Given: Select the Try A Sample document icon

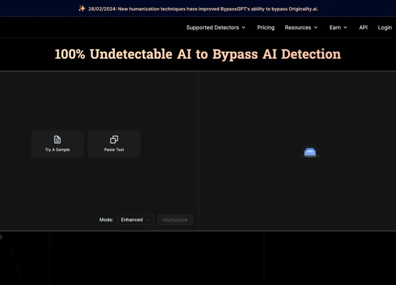Looking at the screenshot, I should [57, 139].
